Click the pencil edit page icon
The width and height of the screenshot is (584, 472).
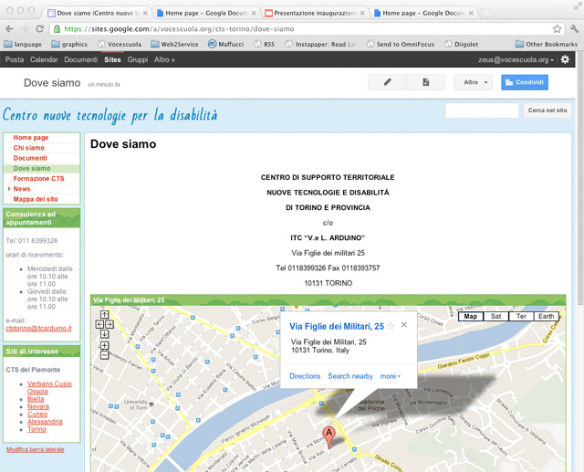(x=387, y=82)
